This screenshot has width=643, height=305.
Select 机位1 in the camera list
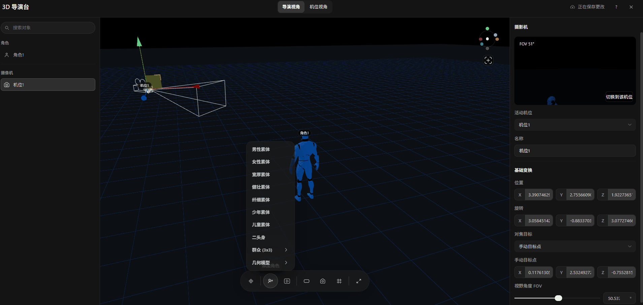48,85
